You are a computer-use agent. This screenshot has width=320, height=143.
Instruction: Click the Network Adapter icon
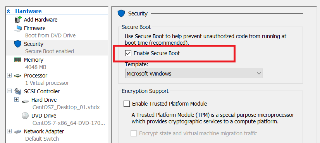18,131
